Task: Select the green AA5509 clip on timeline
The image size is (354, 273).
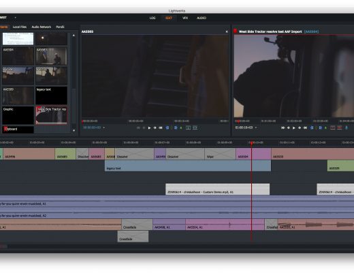Action: pos(340,166)
